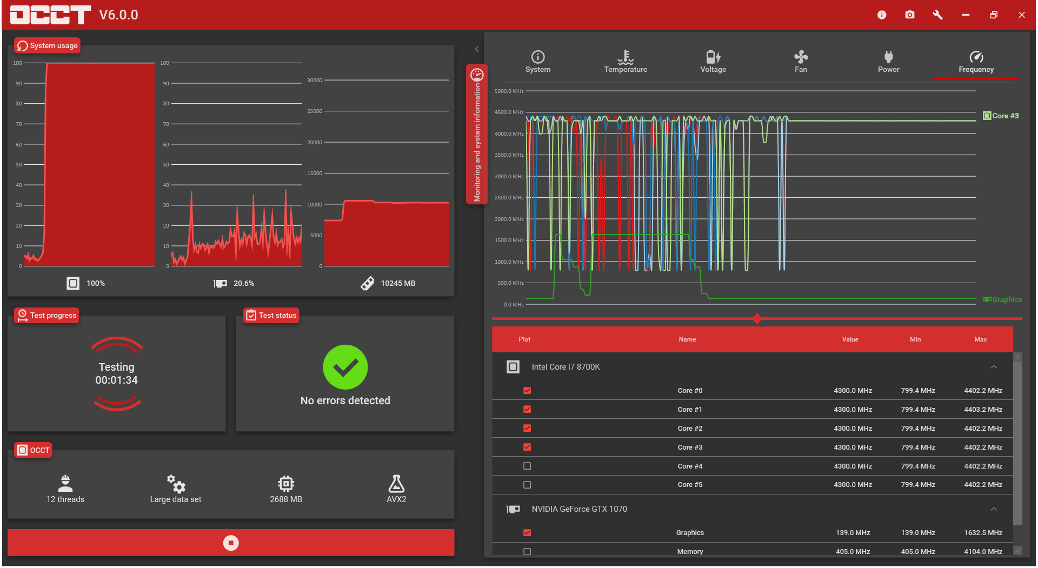Image resolution: width=1038 pixels, height=568 pixels.
Task: Click the System usage header icon
Action: coord(22,46)
